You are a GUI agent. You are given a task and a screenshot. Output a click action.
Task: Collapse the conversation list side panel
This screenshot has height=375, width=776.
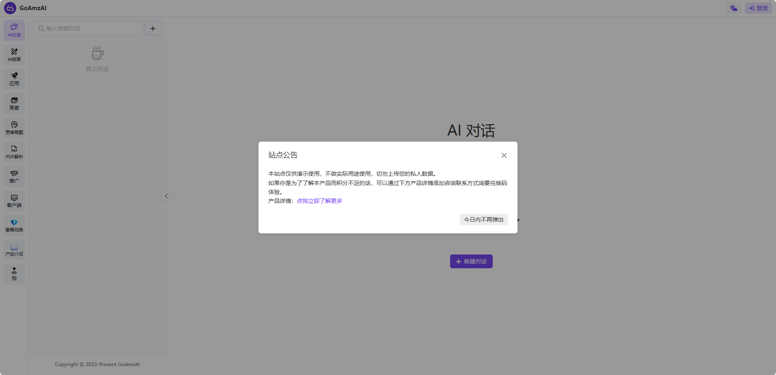166,196
